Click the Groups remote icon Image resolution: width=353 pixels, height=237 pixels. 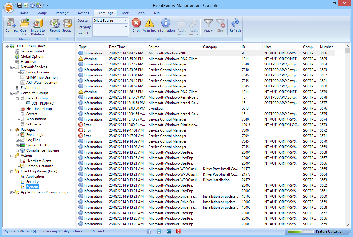[x=67, y=27]
